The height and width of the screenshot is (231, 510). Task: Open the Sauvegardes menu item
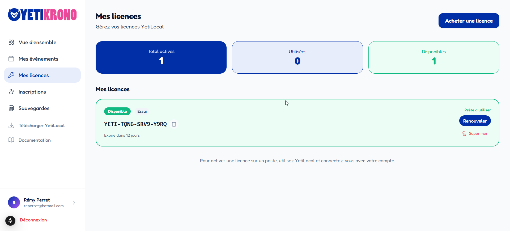tap(34, 108)
